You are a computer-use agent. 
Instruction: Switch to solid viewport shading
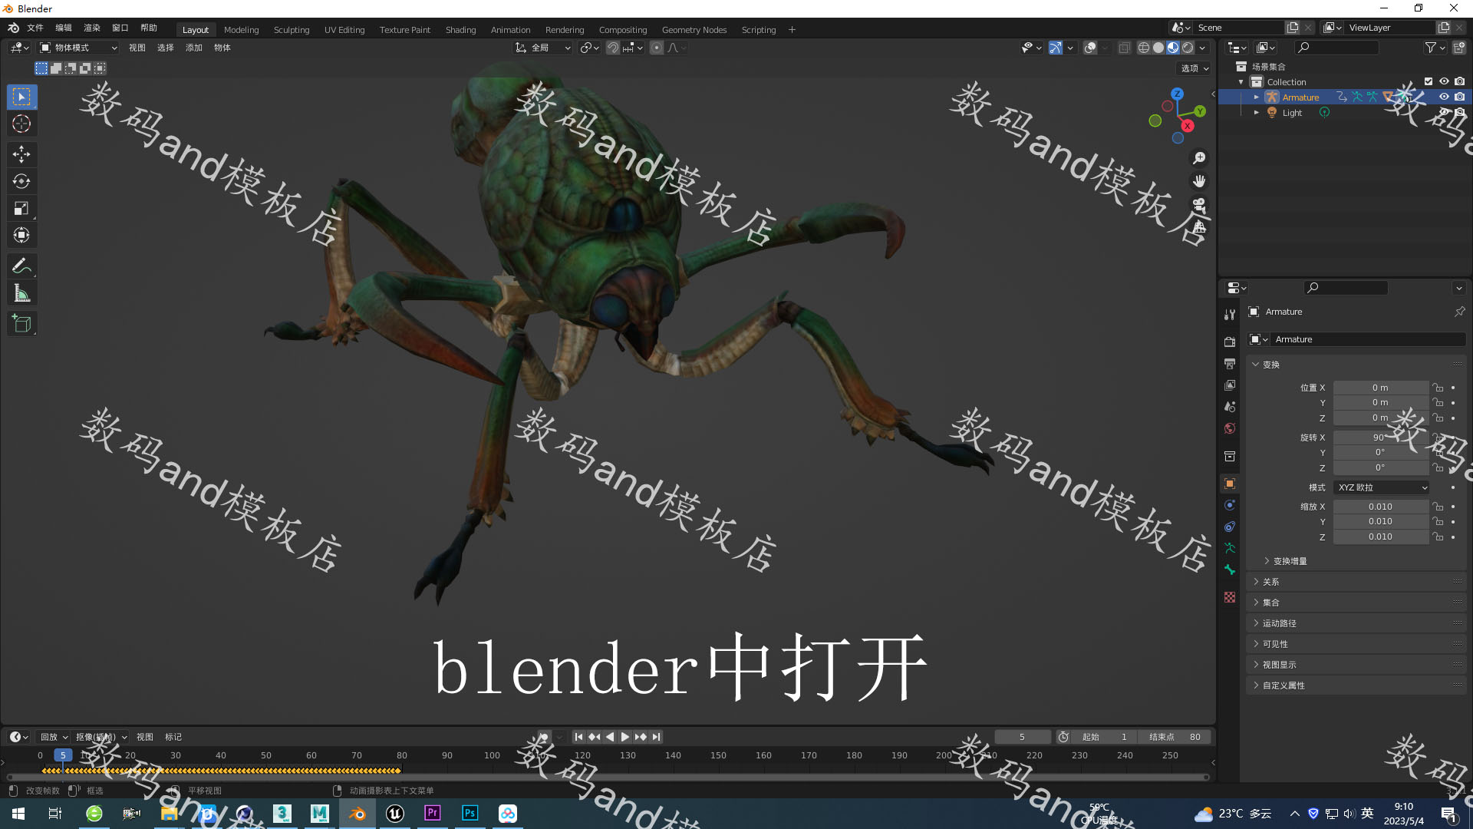[1158, 48]
